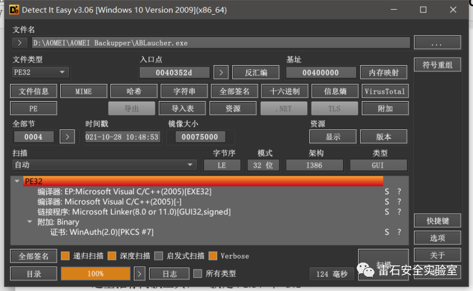473x291 pixels.
Task: Click the 显示 resource button
Action: pyautogui.click(x=333, y=136)
